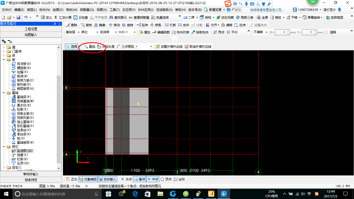Select the 镜像 mirror tool

(100, 25)
